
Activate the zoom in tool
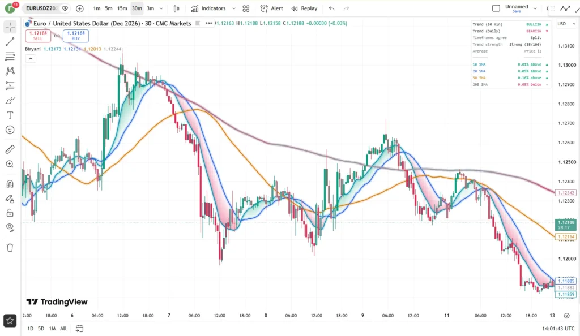tap(10, 164)
